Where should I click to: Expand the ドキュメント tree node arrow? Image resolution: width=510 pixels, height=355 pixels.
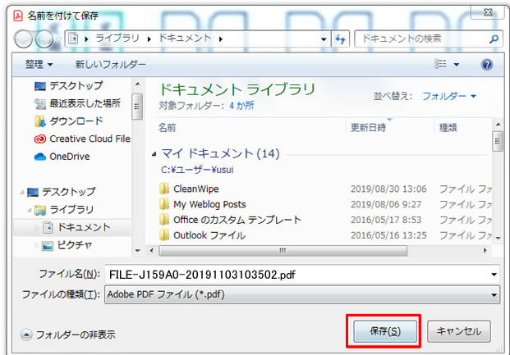click(37, 227)
